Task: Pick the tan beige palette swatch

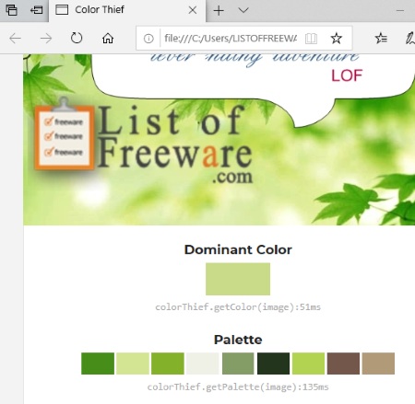Action: (378, 364)
